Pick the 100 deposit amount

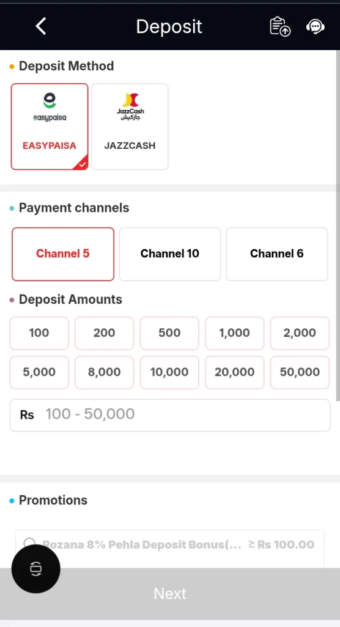pyautogui.click(x=39, y=333)
